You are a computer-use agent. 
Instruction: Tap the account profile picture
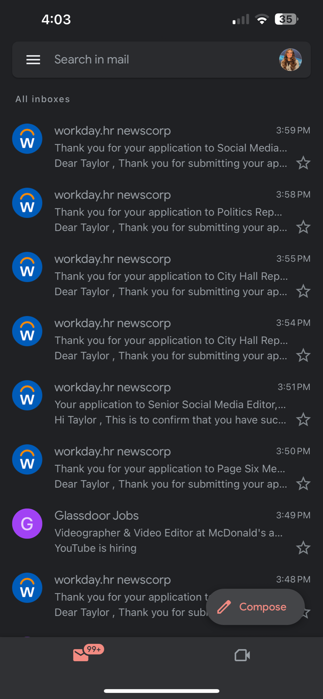point(290,60)
